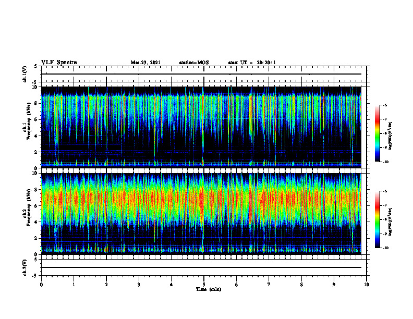
Task: Click the "station=MOS" header label
Action: click(x=194, y=63)
